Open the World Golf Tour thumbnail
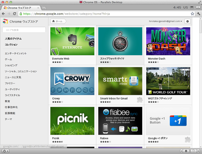The image size is (202, 154). click(x=168, y=81)
